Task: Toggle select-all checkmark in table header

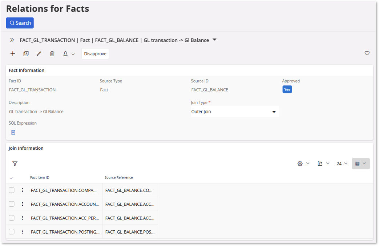Action: pyautogui.click(x=11, y=178)
